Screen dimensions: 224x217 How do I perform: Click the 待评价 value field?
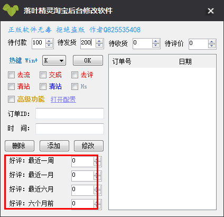(199, 44)
